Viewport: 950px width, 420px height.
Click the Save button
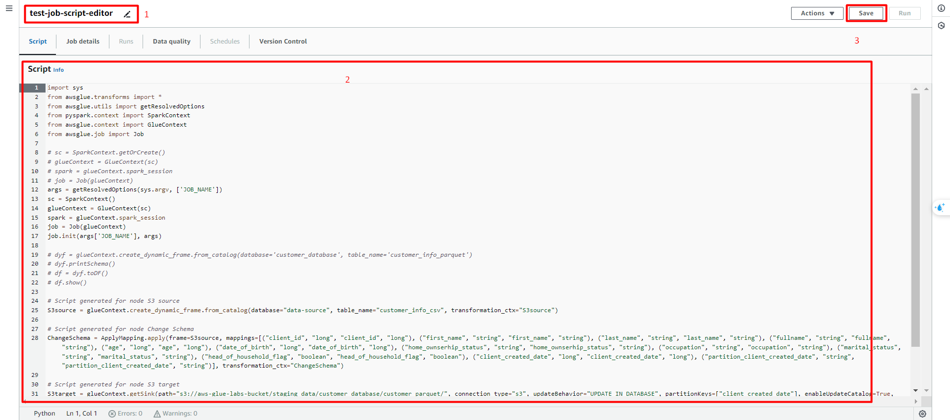tap(866, 13)
